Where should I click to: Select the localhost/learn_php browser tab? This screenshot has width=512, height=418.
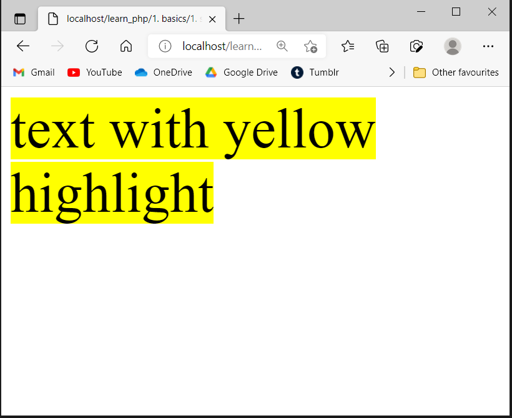tap(125, 19)
